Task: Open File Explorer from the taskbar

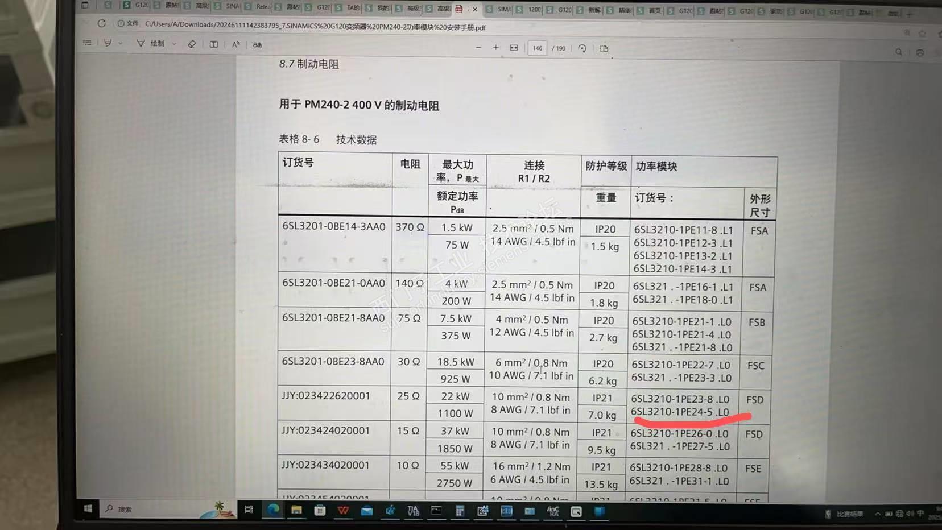Action: [x=296, y=510]
